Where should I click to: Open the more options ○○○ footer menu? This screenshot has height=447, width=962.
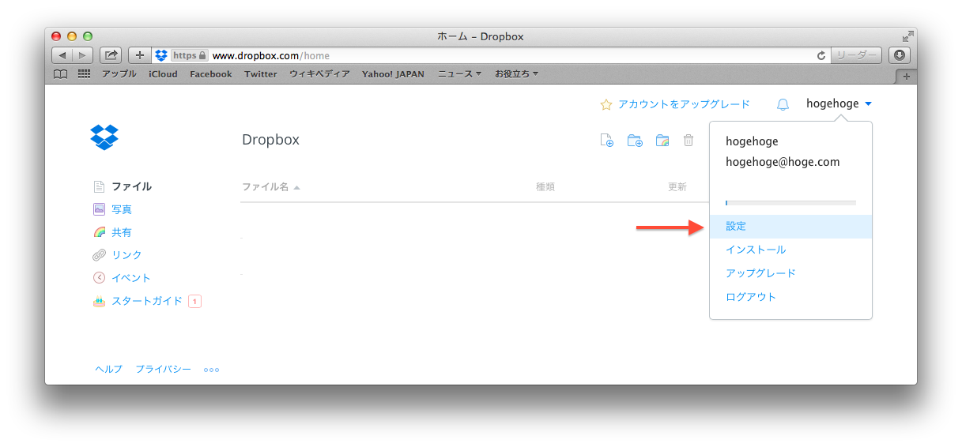pos(211,370)
